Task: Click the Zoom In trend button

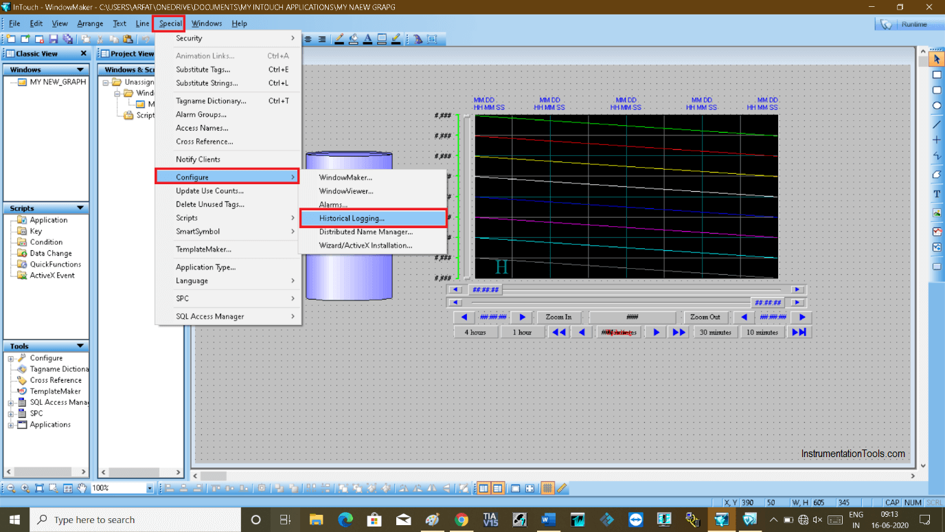Action: coord(558,317)
